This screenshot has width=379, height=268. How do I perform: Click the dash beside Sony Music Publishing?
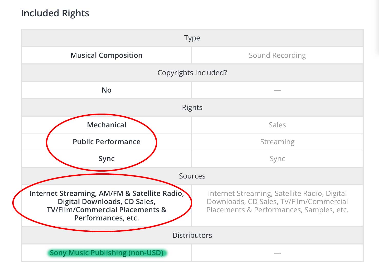click(x=277, y=253)
